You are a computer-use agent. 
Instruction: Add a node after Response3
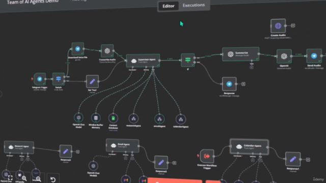[78, 151]
